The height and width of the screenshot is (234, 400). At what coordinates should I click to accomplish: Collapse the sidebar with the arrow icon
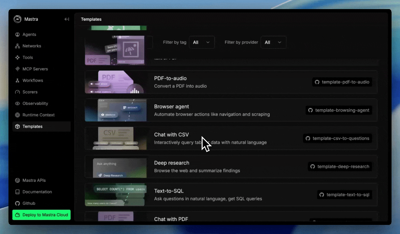pos(67,19)
